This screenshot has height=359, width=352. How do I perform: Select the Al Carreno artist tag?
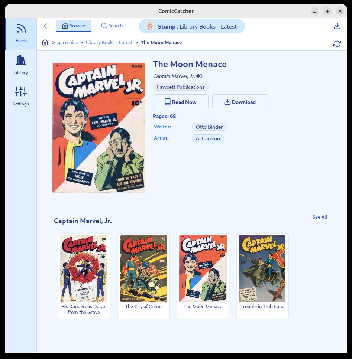click(x=208, y=138)
